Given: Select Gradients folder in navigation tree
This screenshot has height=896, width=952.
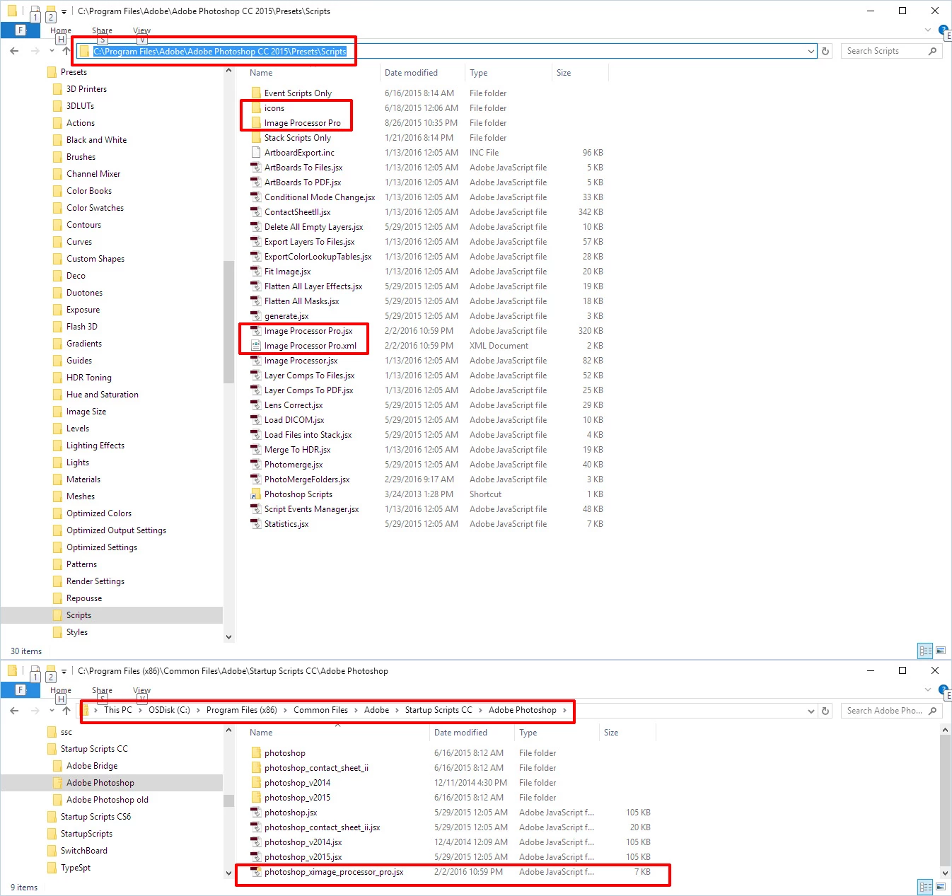Looking at the screenshot, I should (83, 344).
